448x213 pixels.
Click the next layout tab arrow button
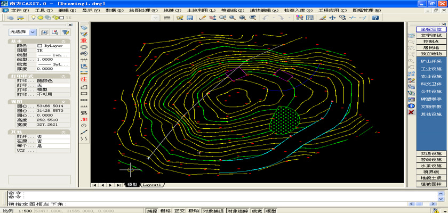pos(110,185)
